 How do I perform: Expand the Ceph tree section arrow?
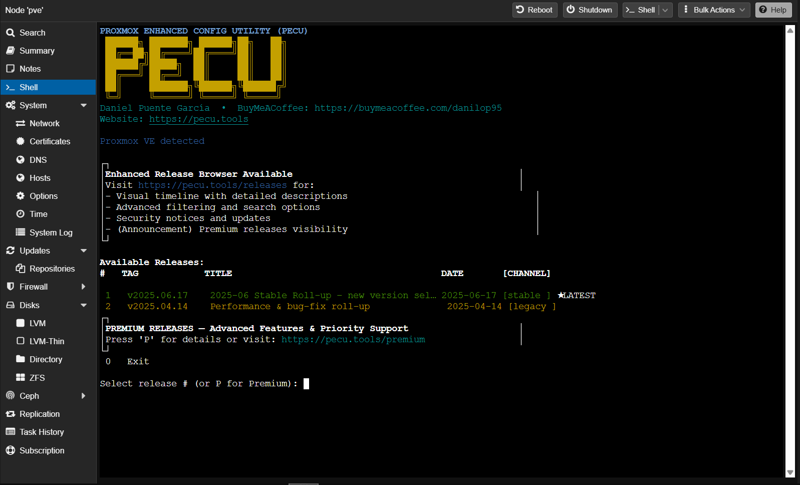pyautogui.click(x=84, y=396)
